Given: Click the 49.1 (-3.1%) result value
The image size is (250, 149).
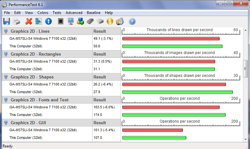Looking at the screenshot, I should [103, 38].
